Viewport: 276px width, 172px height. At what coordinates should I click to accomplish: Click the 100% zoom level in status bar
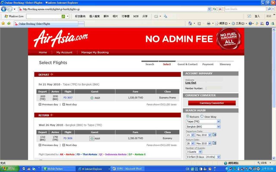[x=264, y=163]
